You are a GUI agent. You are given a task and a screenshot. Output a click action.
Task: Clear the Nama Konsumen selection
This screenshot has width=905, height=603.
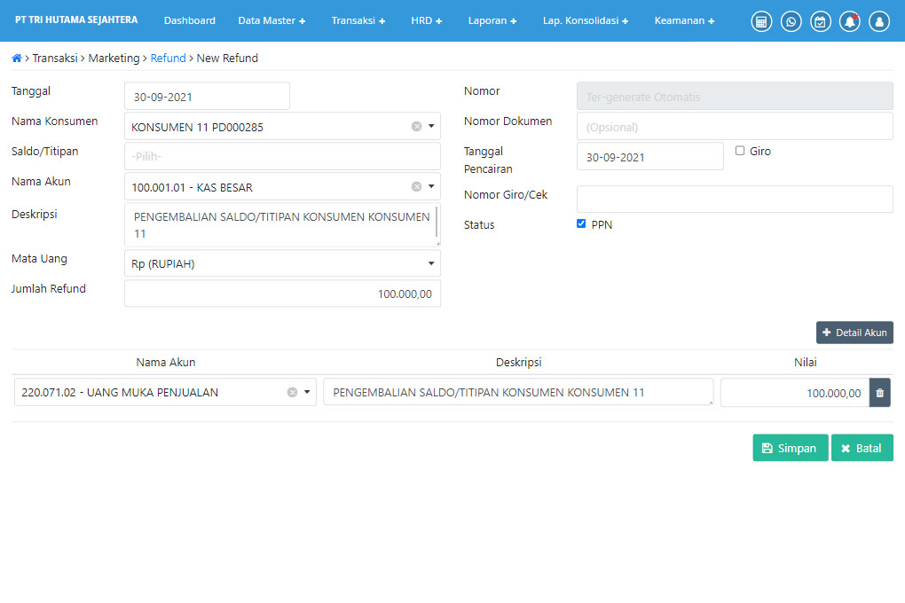(x=416, y=127)
